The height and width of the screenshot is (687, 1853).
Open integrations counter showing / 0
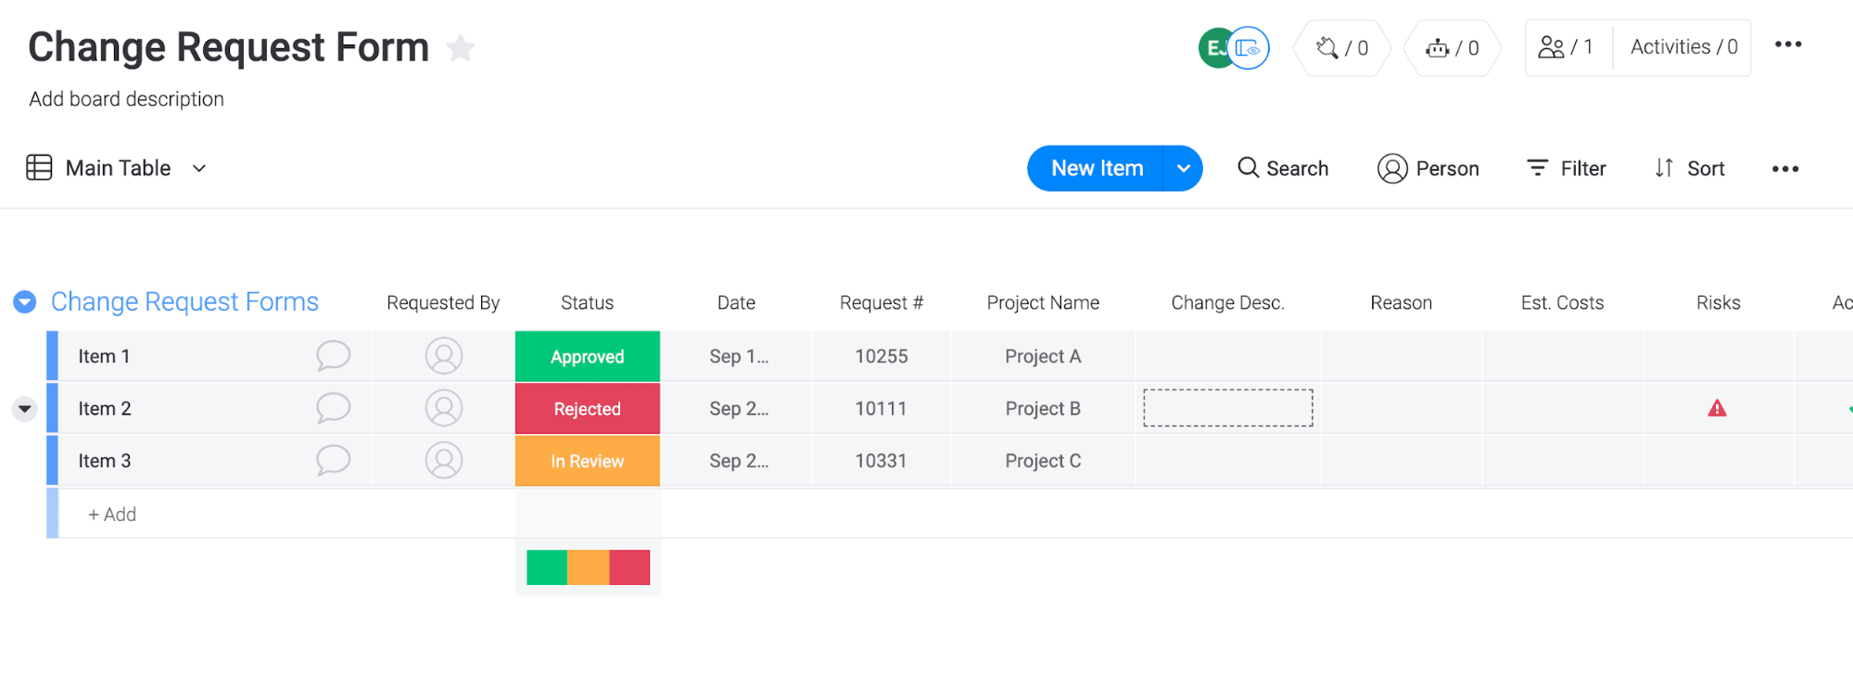(1342, 48)
